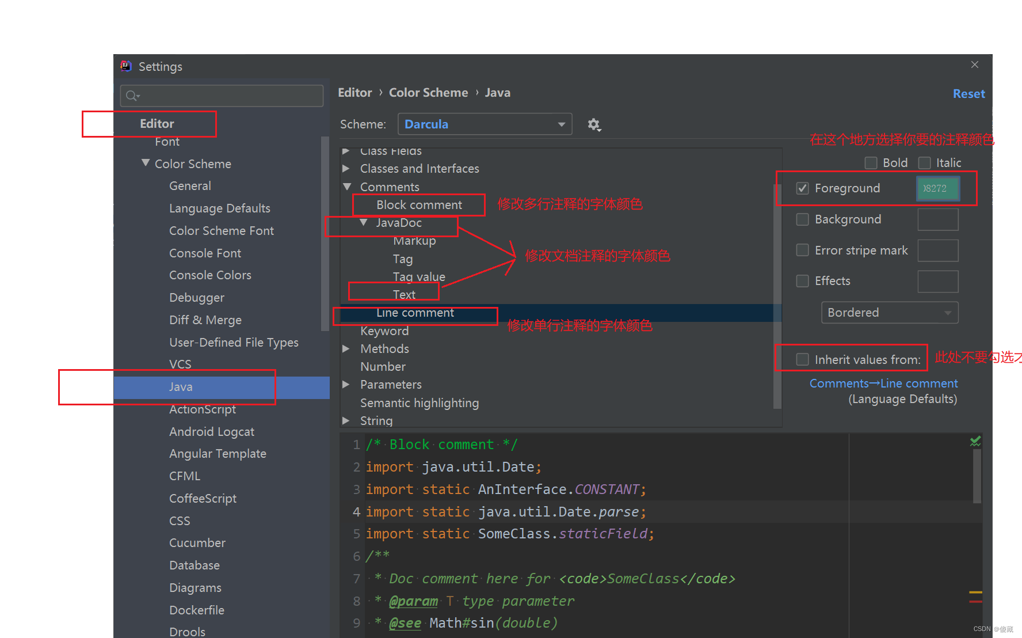Open Angular Template color page
The height and width of the screenshot is (638, 1022).
(218, 454)
